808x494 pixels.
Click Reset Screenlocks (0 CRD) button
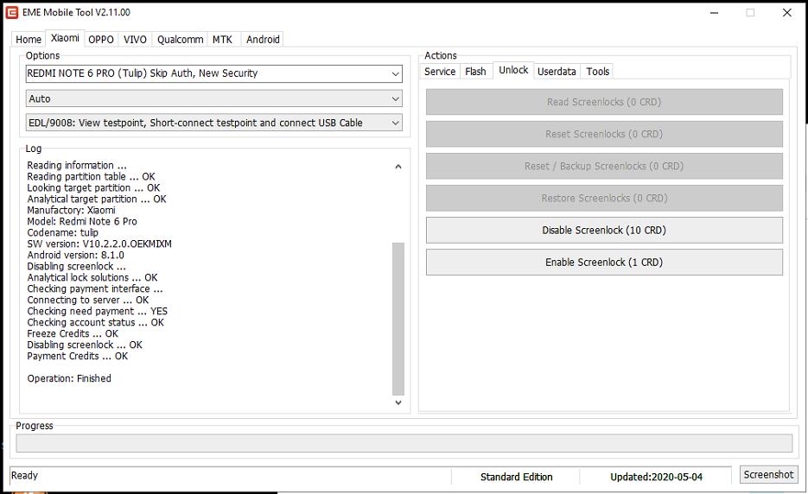tap(604, 134)
